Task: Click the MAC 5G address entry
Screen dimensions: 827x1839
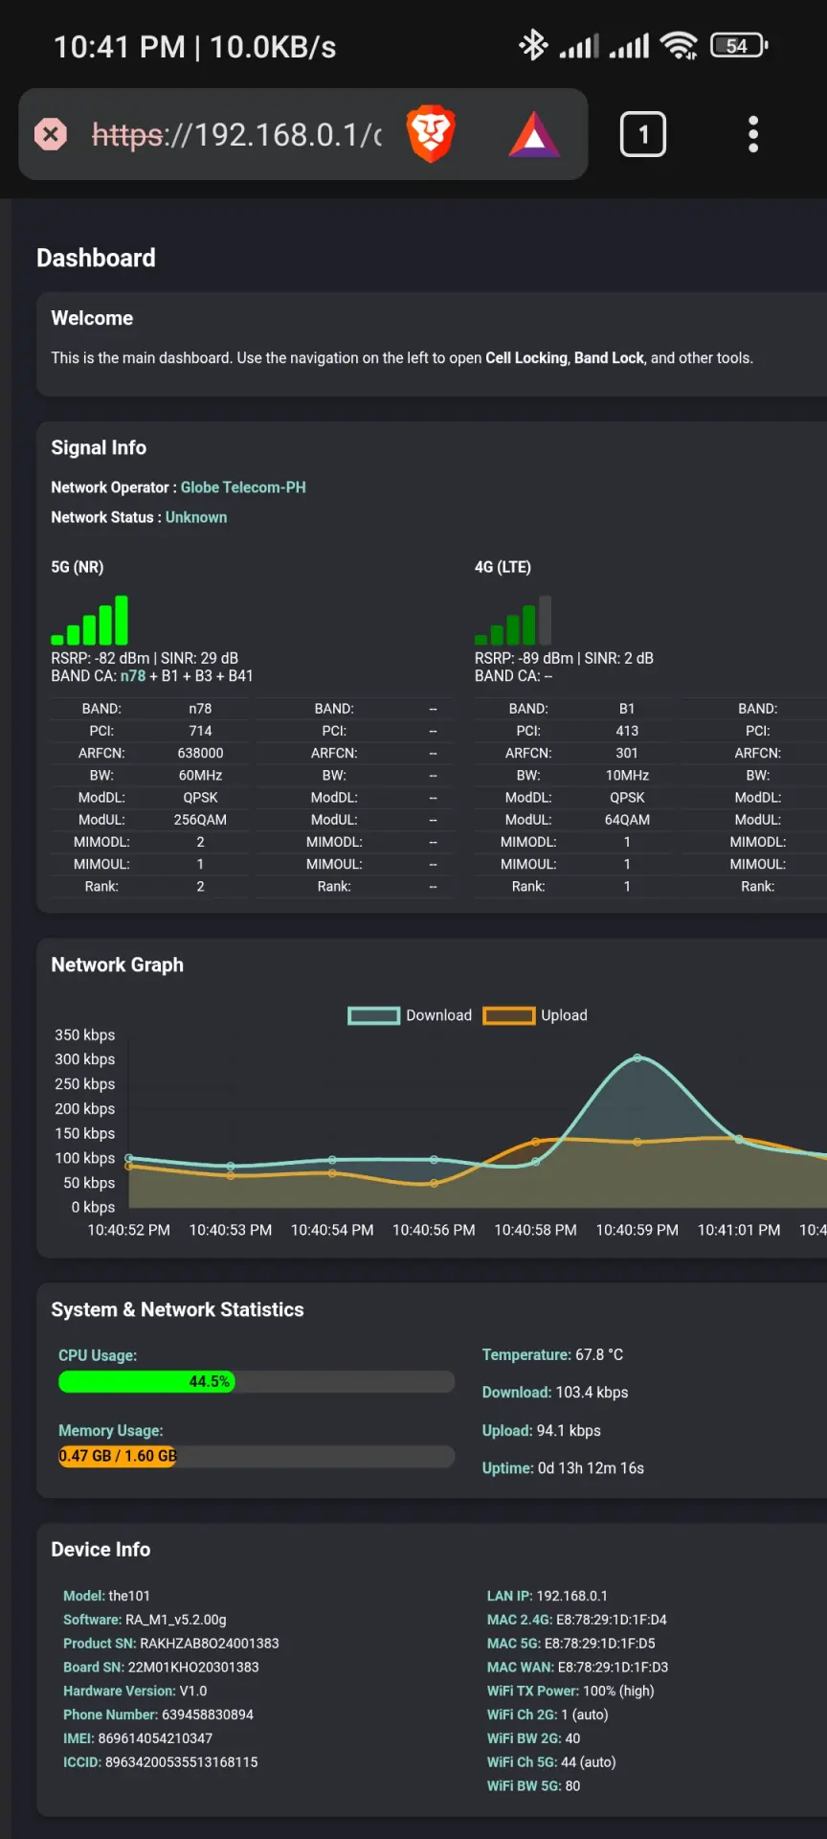Action: click(x=571, y=1644)
